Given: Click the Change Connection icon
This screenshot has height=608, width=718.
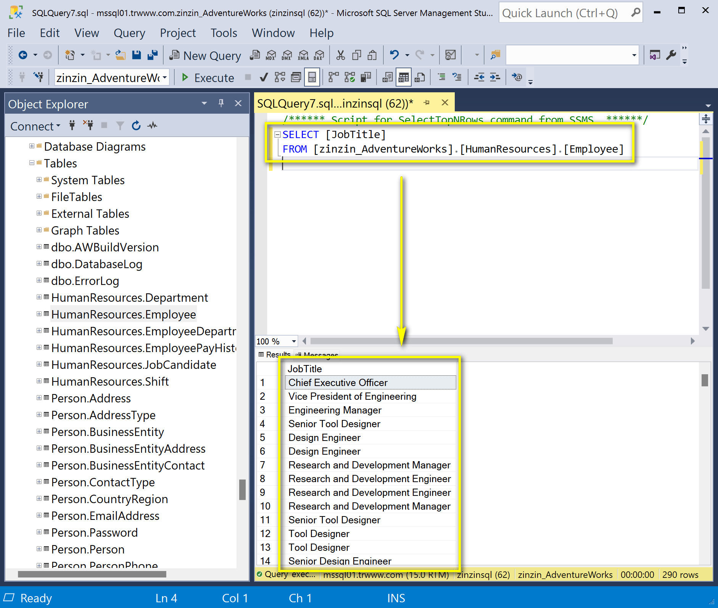Looking at the screenshot, I should [39, 77].
